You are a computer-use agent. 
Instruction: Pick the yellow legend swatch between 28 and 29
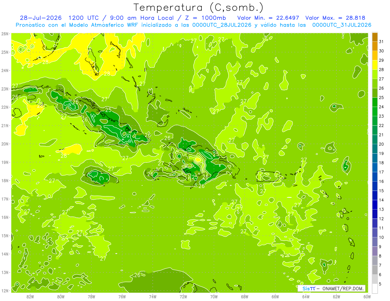point(375,65)
